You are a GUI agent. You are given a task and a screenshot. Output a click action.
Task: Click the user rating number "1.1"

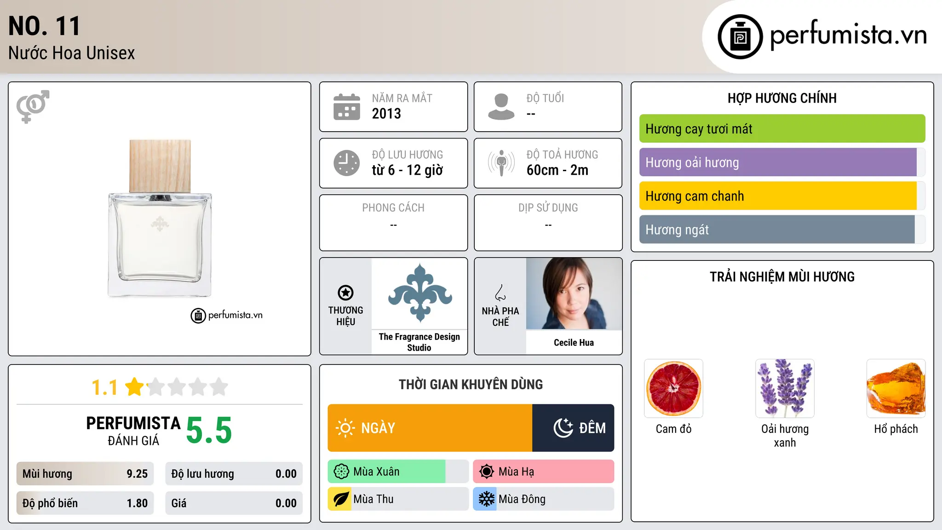point(105,387)
